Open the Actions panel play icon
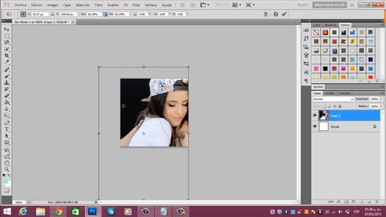The image size is (386, 217). (306, 30)
